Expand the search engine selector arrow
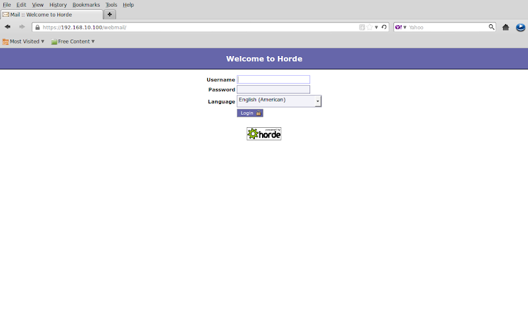Screen dimensions: 528x309 (405, 27)
